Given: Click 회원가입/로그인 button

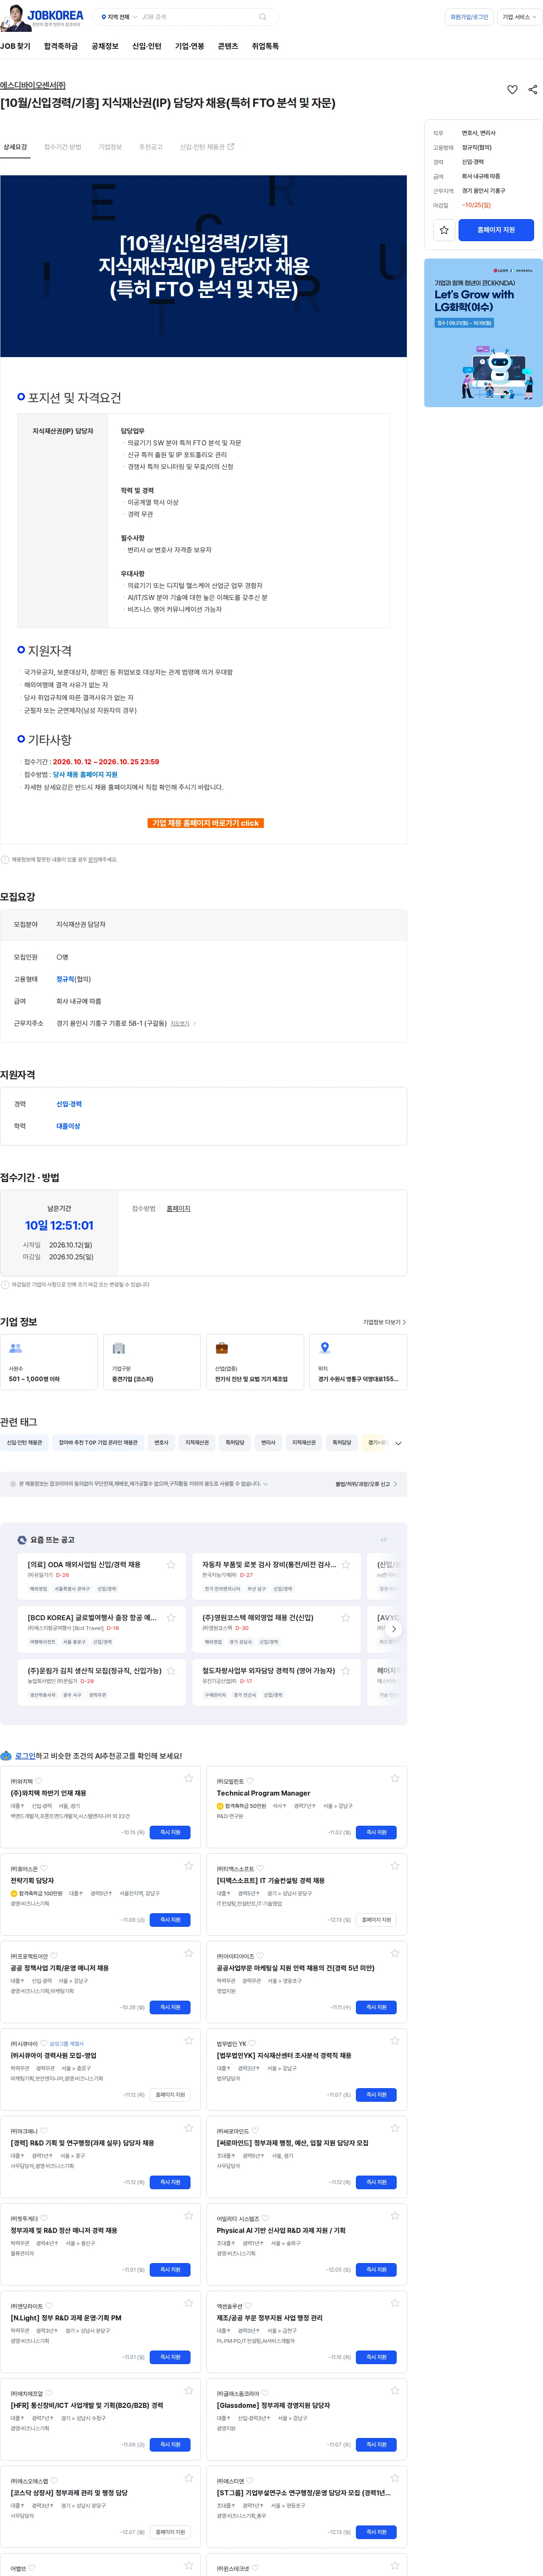Looking at the screenshot, I should 469,17.
